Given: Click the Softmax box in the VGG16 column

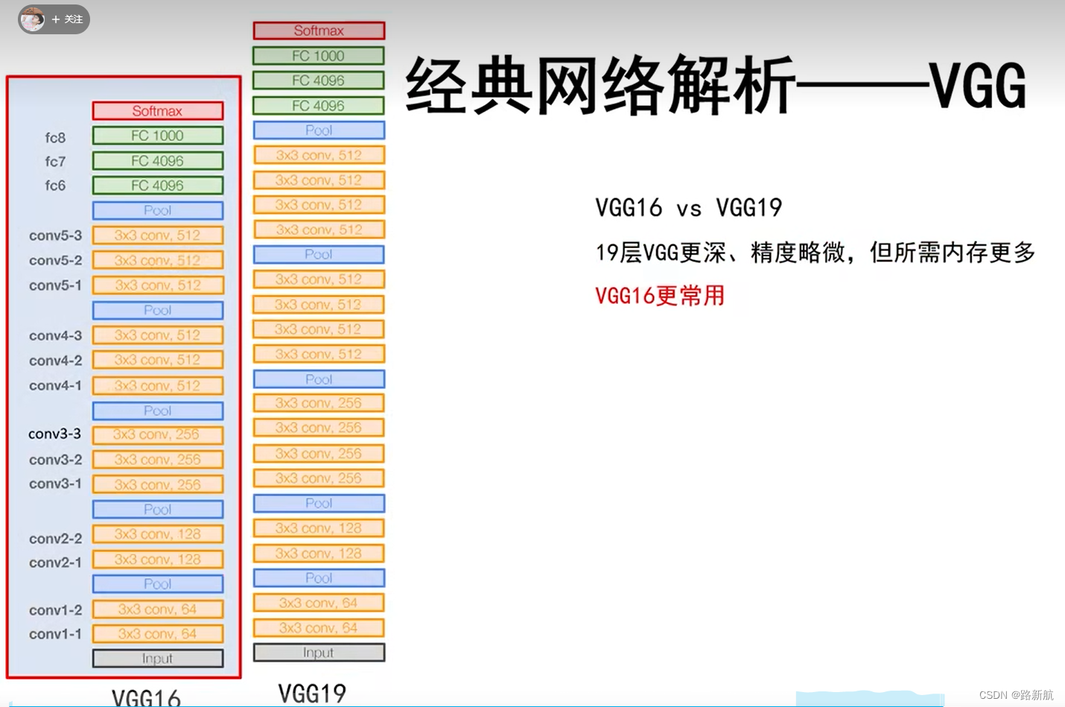Looking at the screenshot, I should (157, 110).
